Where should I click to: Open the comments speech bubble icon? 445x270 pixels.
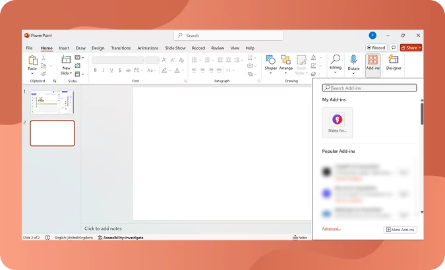pos(394,47)
